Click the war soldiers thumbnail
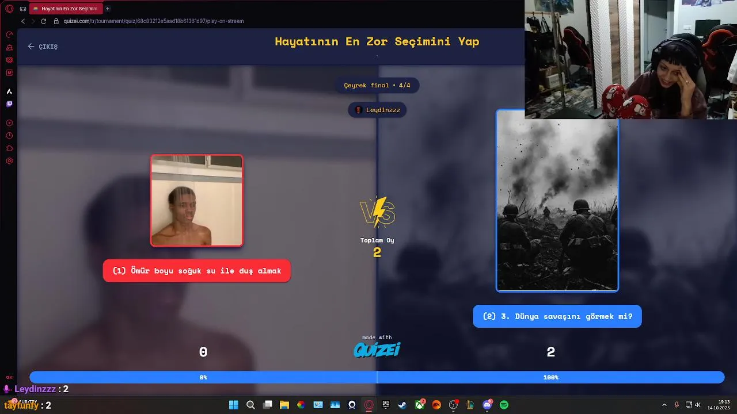This screenshot has height=414, width=737. (557, 201)
